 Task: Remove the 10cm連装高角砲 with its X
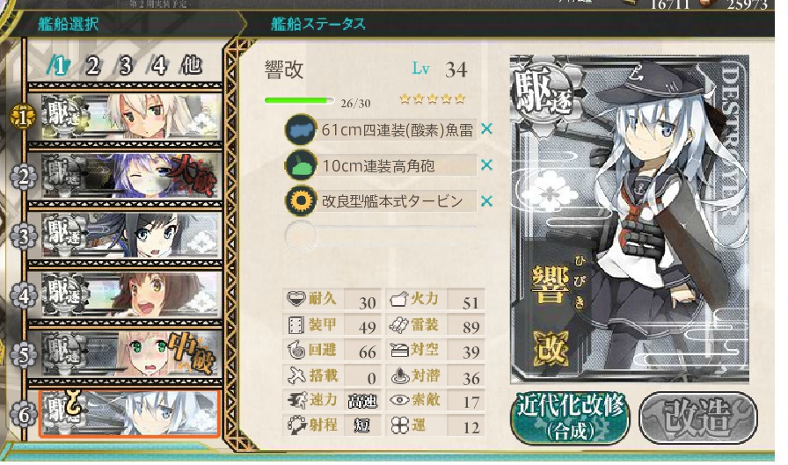(486, 164)
